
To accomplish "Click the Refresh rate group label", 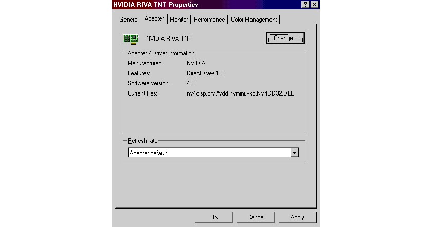I will 142,141.
